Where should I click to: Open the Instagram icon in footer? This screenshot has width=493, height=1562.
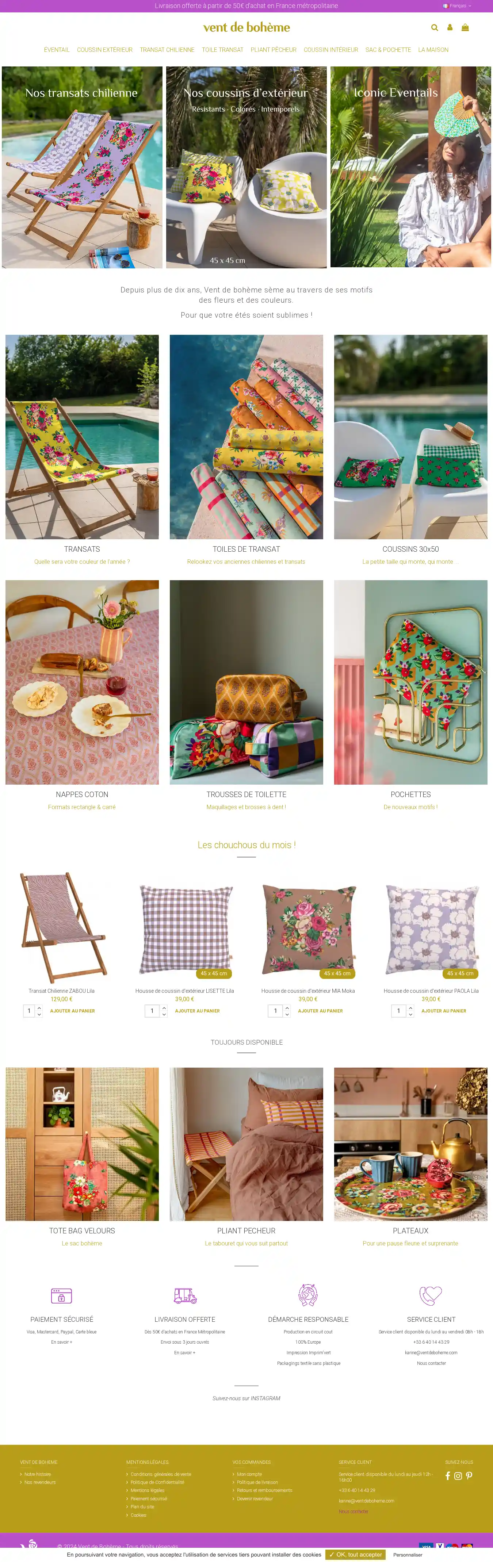[458, 1476]
